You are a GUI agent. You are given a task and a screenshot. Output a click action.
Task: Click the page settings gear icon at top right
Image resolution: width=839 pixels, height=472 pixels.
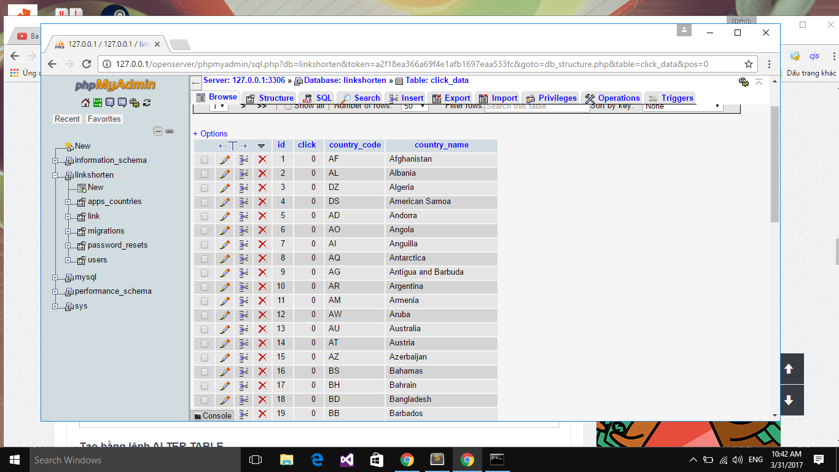(x=744, y=82)
